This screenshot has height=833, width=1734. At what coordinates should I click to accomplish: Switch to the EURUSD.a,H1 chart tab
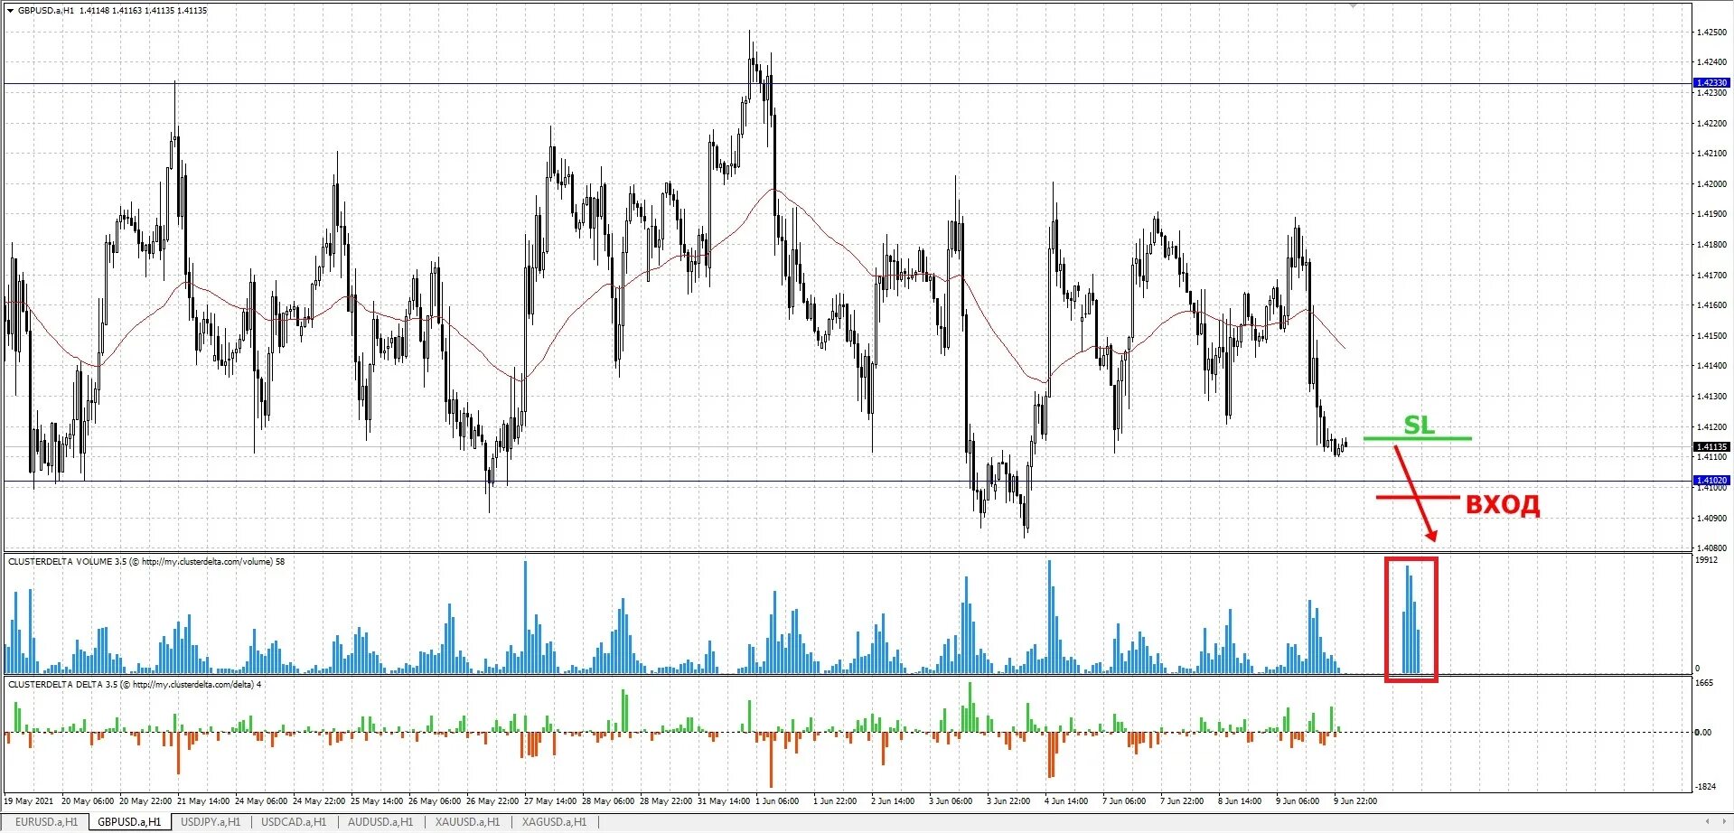click(46, 822)
